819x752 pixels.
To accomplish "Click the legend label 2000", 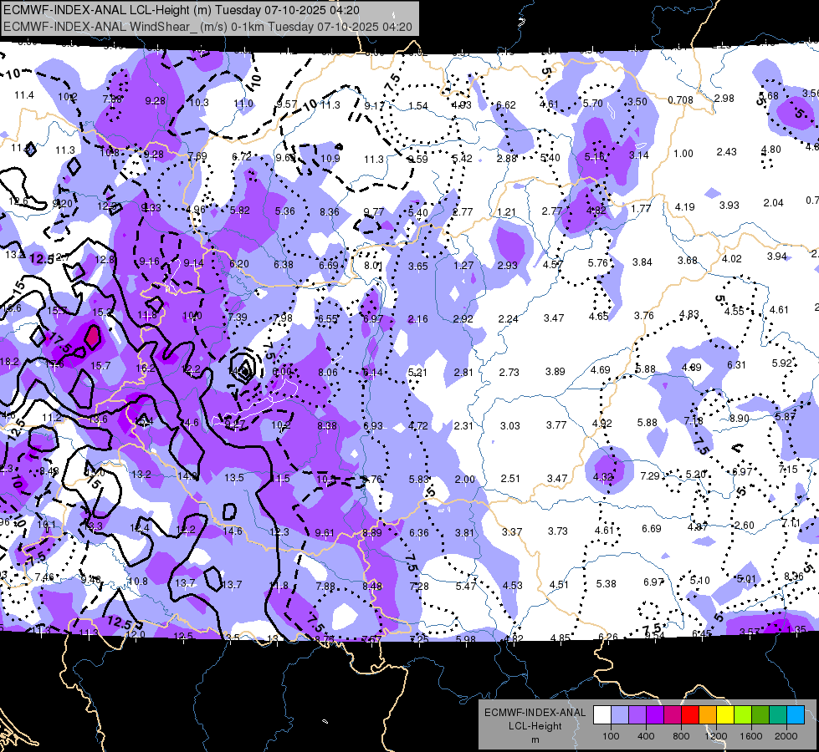I will pos(786,736).
